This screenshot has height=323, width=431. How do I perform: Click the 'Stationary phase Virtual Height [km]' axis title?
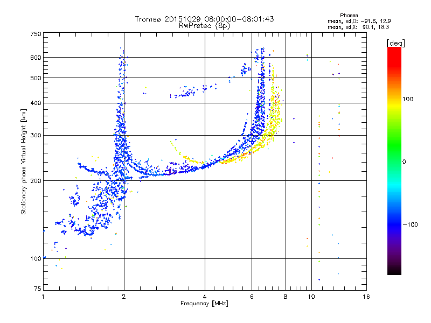click(x=24, y=161)
